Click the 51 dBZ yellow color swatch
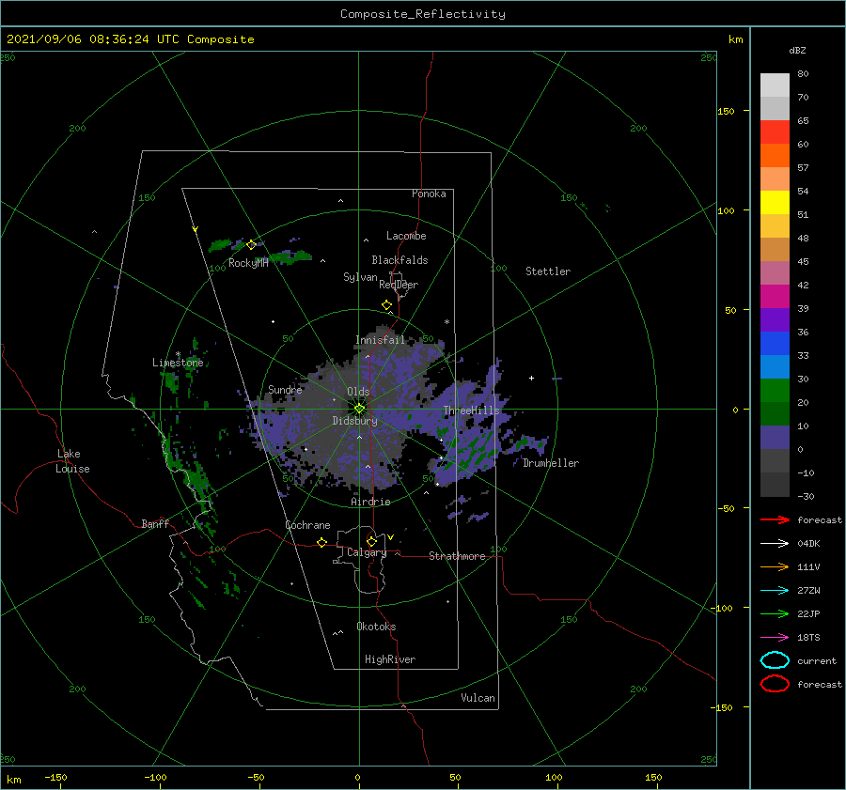This screenshot has height=790, width=846. pos(775,203)
